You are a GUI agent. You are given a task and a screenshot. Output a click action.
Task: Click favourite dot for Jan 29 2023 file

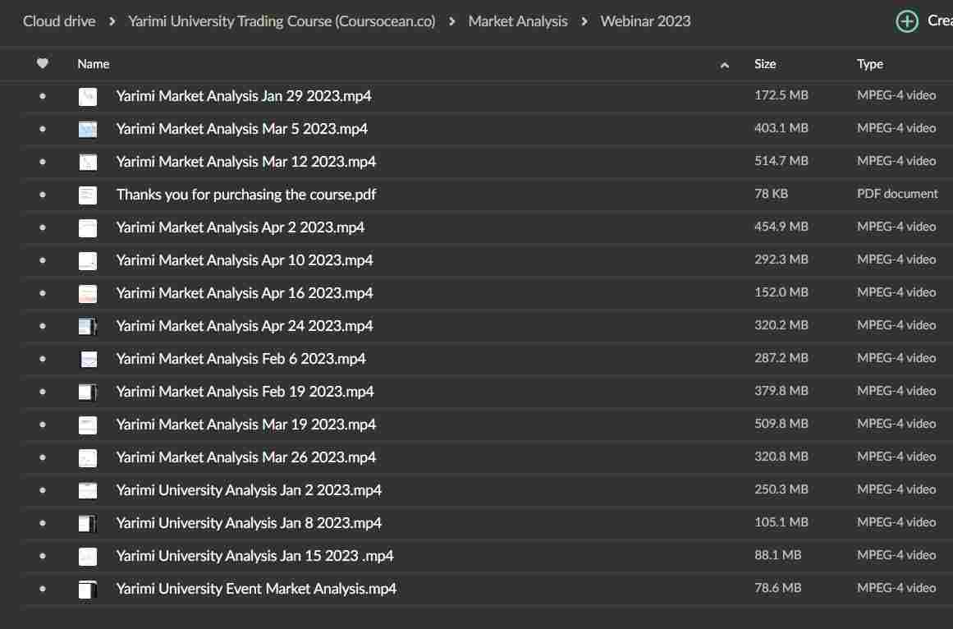(x=43, y=96)
